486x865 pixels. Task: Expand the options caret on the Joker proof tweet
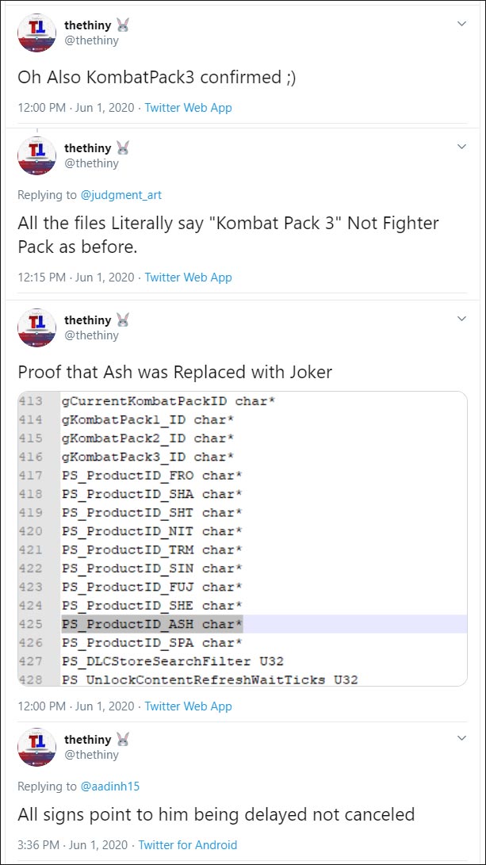coord(461,318)
